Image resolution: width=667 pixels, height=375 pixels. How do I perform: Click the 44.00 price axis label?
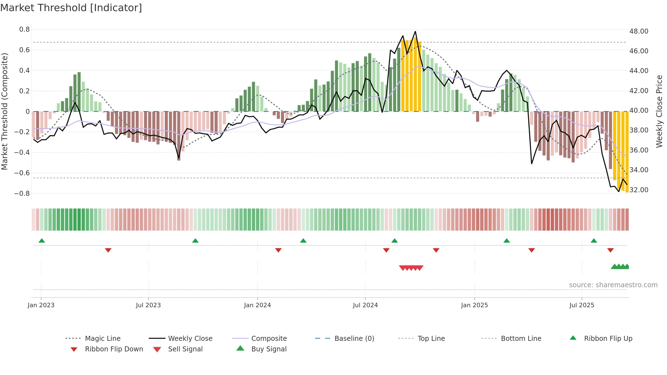pos(639,71)
